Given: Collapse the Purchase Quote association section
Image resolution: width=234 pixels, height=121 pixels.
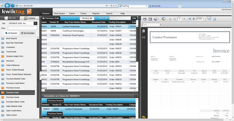Looking at the screenshot, I should (44, 114).
